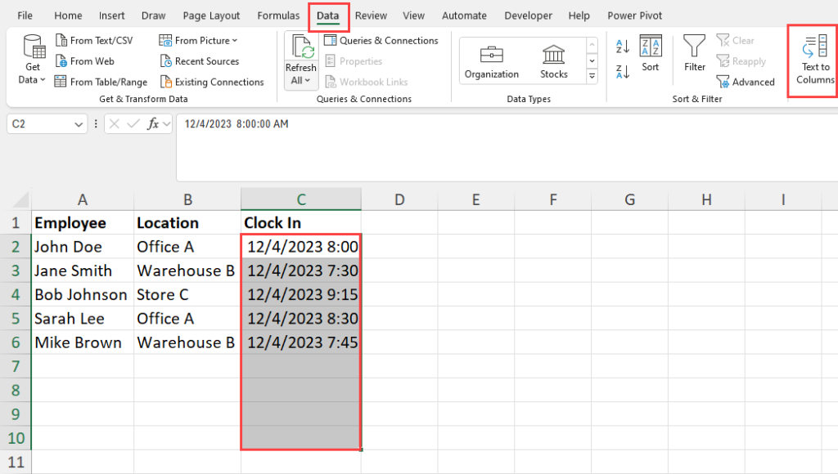Import data From Web

pos(85,61)
